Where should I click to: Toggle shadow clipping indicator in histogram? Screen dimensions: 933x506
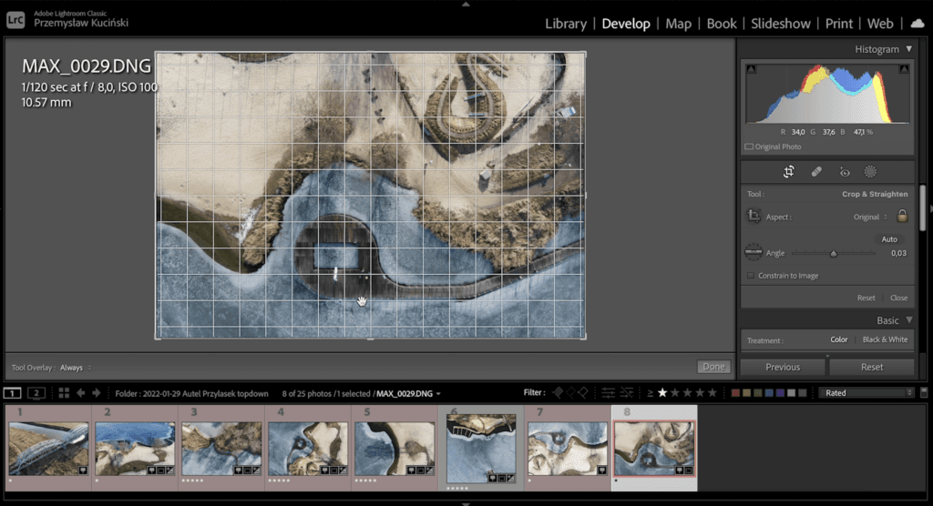click(751, 69)
